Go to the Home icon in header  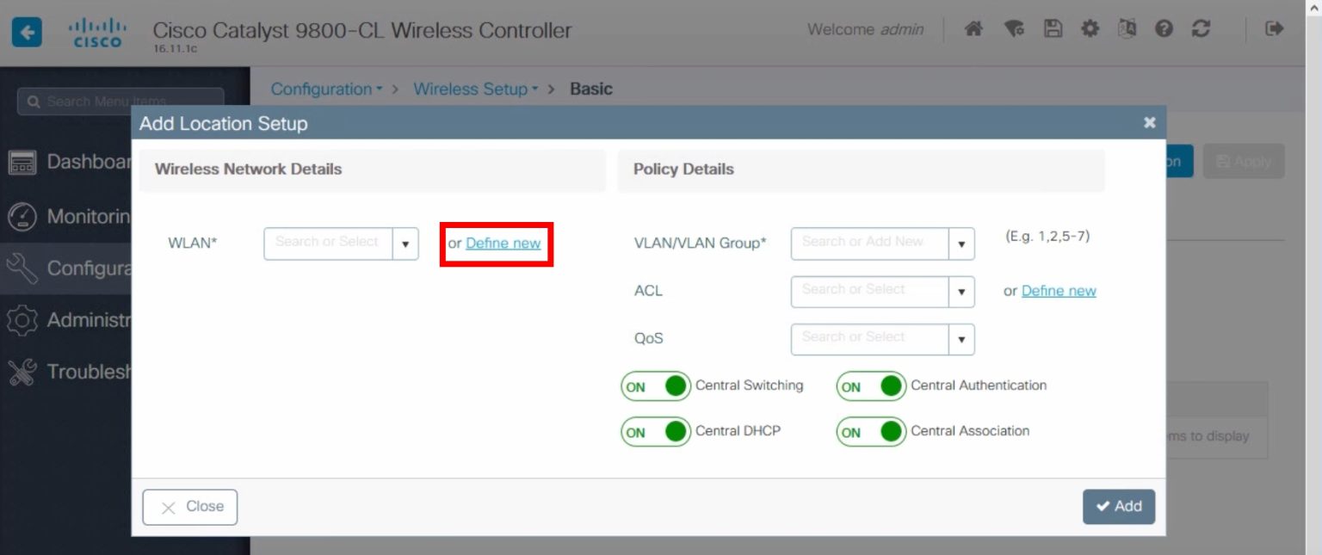tap(973, 29)
